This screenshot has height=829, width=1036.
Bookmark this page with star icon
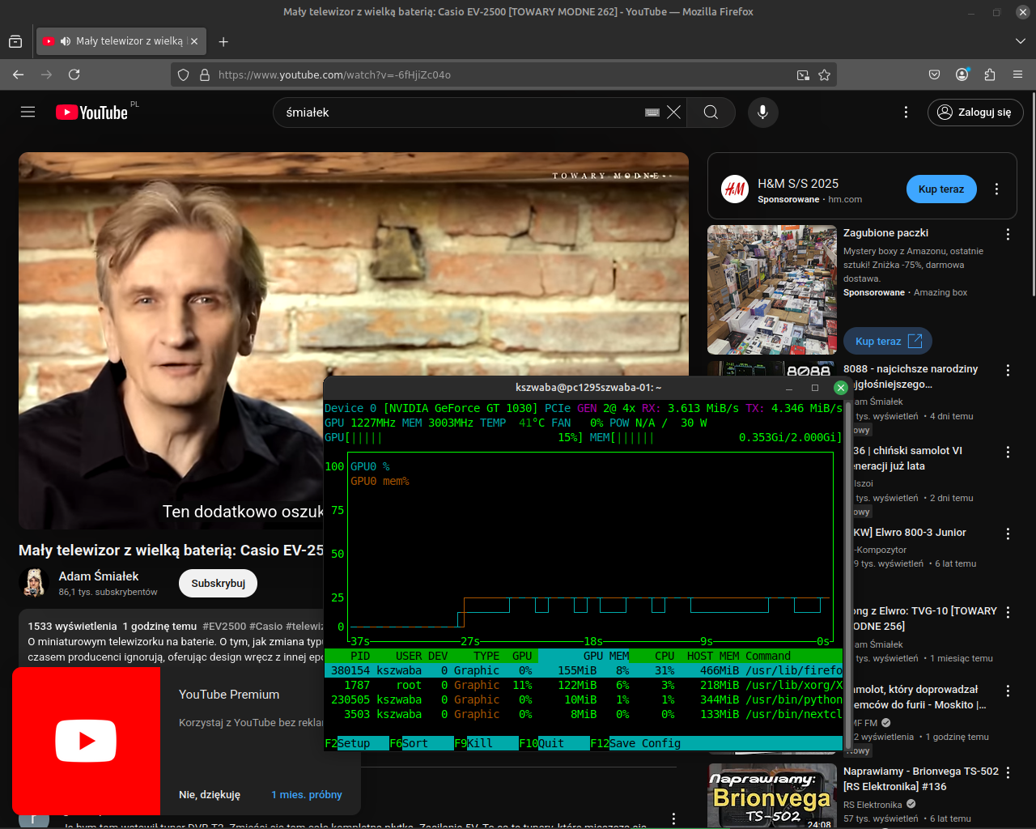[824, 74]
